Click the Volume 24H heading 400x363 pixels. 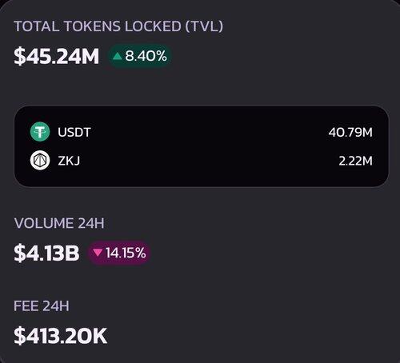click(59, 223)
